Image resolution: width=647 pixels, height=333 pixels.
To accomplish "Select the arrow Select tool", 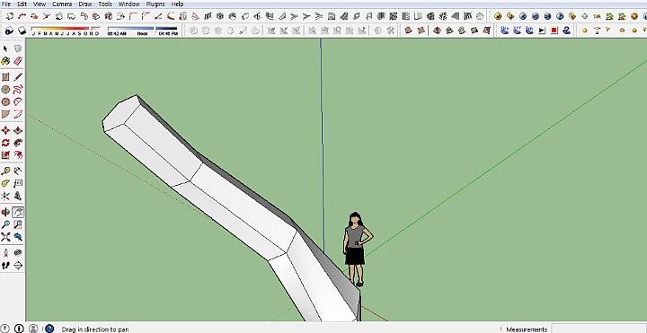I will pos(5,48).
